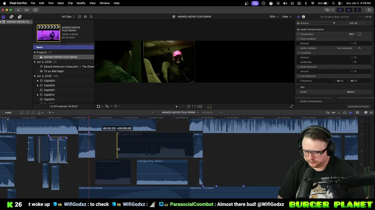Open the Photos and Audio sidebar
This screenshot has height=210, width=375.
(11, 17)
